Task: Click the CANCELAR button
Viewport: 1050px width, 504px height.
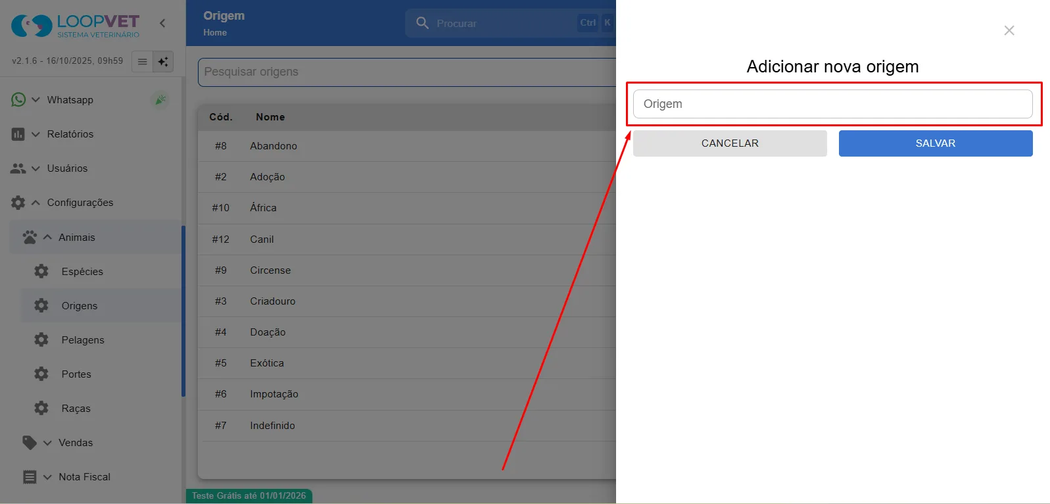Action: (x=730, y=143)
